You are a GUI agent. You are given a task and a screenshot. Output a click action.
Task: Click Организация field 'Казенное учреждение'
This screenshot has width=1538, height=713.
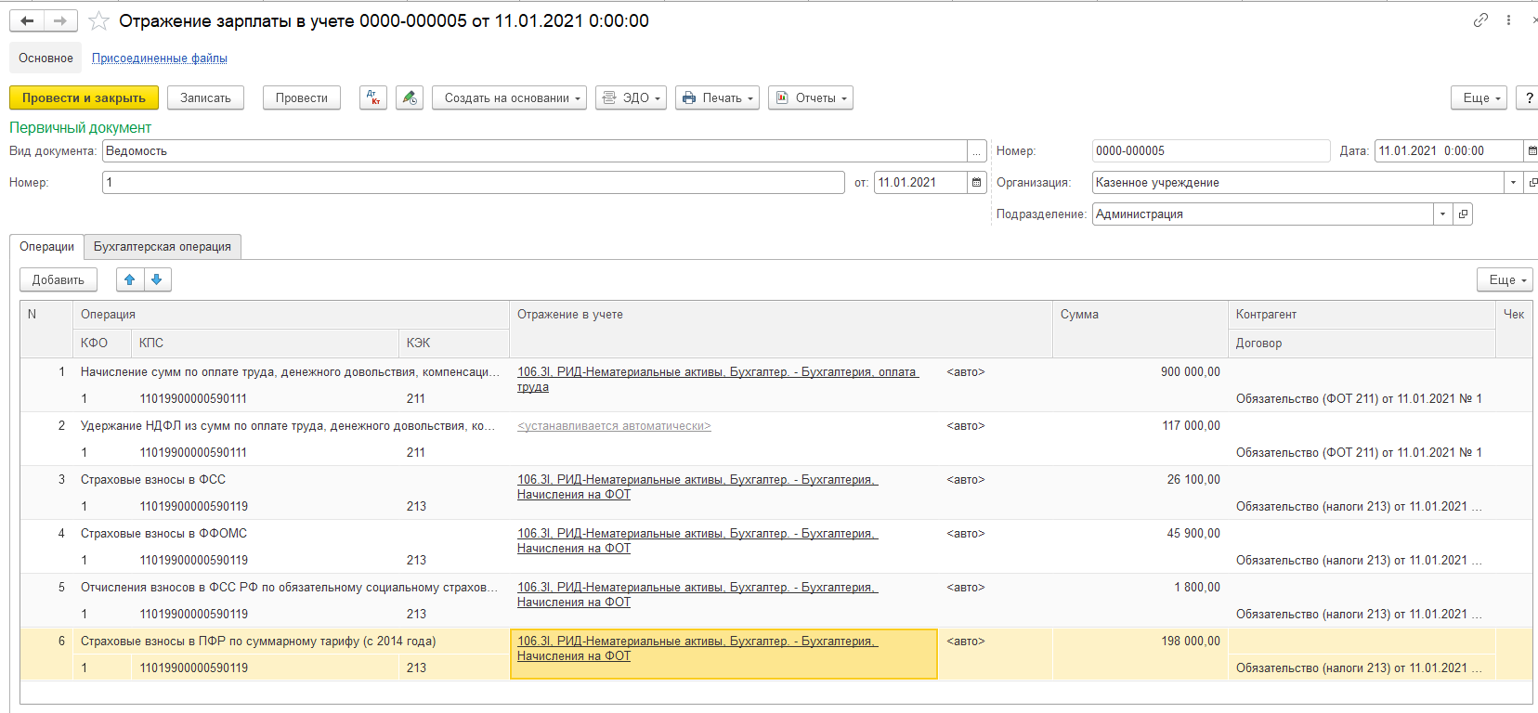click(x=1297, y=182)
